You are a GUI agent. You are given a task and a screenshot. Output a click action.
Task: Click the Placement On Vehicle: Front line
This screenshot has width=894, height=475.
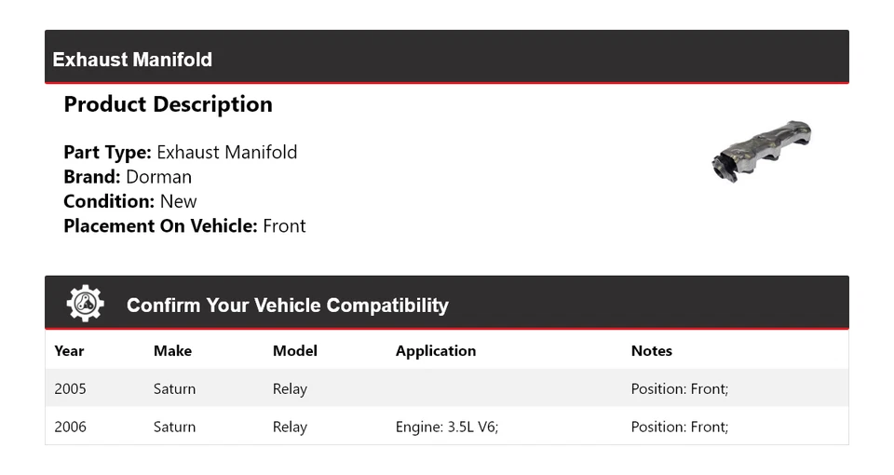tap(184, 225)
